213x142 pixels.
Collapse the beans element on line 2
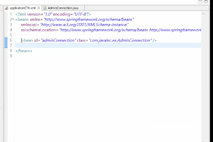[13, 19]
